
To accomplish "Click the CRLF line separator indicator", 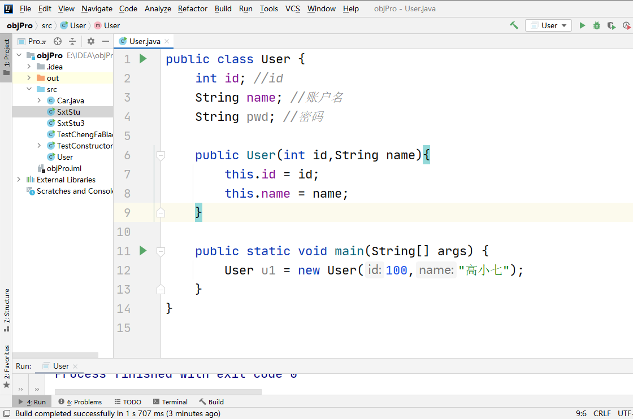I will coord(602,413).
